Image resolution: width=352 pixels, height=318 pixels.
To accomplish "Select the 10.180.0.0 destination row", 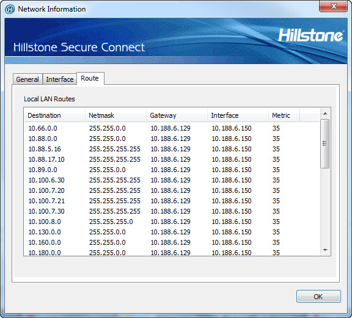I will [x=172, y=252].
